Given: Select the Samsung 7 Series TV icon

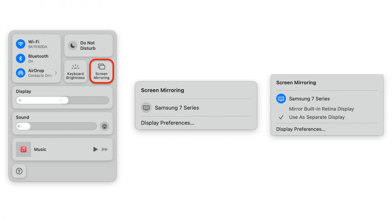Looking at the screenshot, I should [x=146, y=107].
